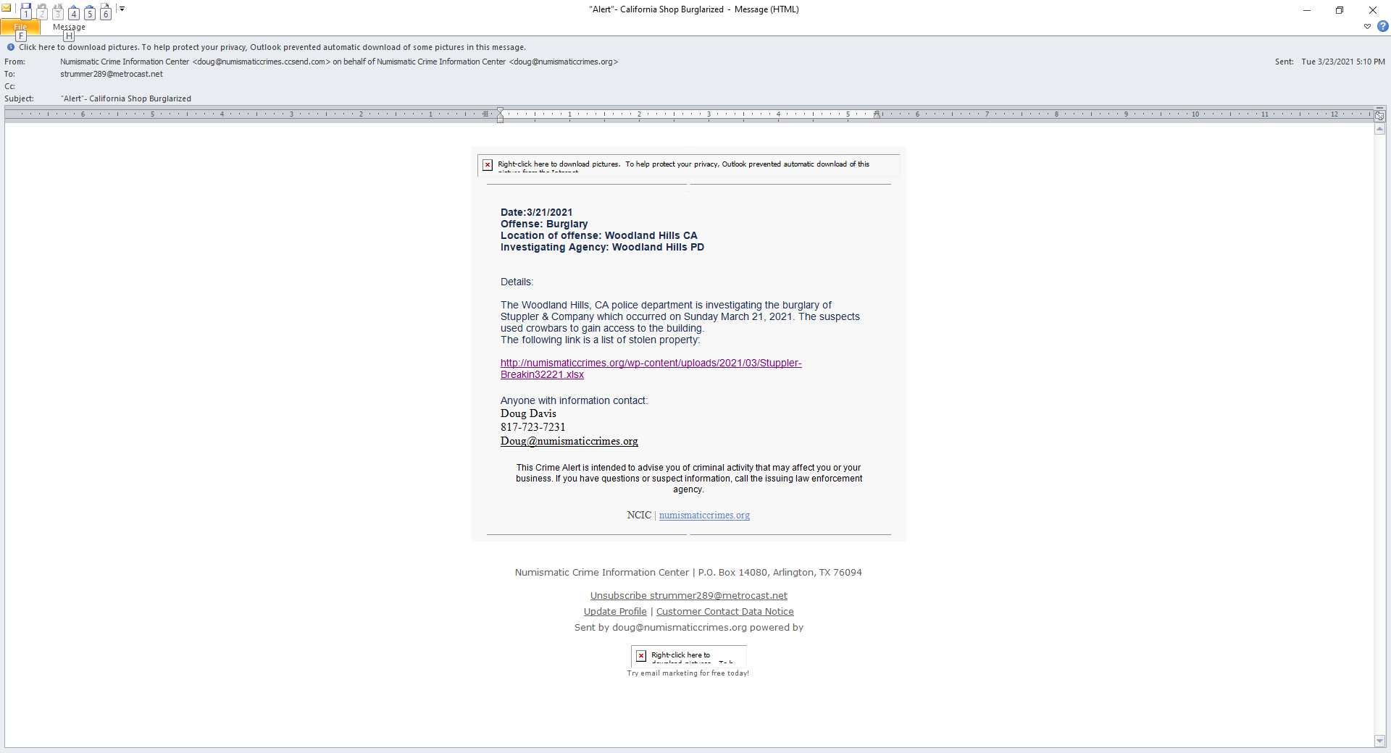Click the envelope icon in title bar
The height and width of the screenshot is (753, 1391).
click(7, 9)
